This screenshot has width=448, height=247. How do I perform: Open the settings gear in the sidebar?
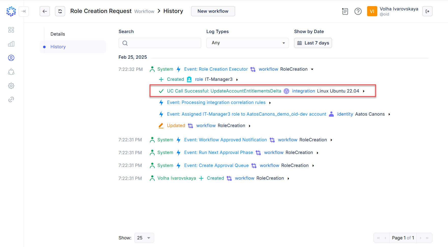click(x=11, y=86)
